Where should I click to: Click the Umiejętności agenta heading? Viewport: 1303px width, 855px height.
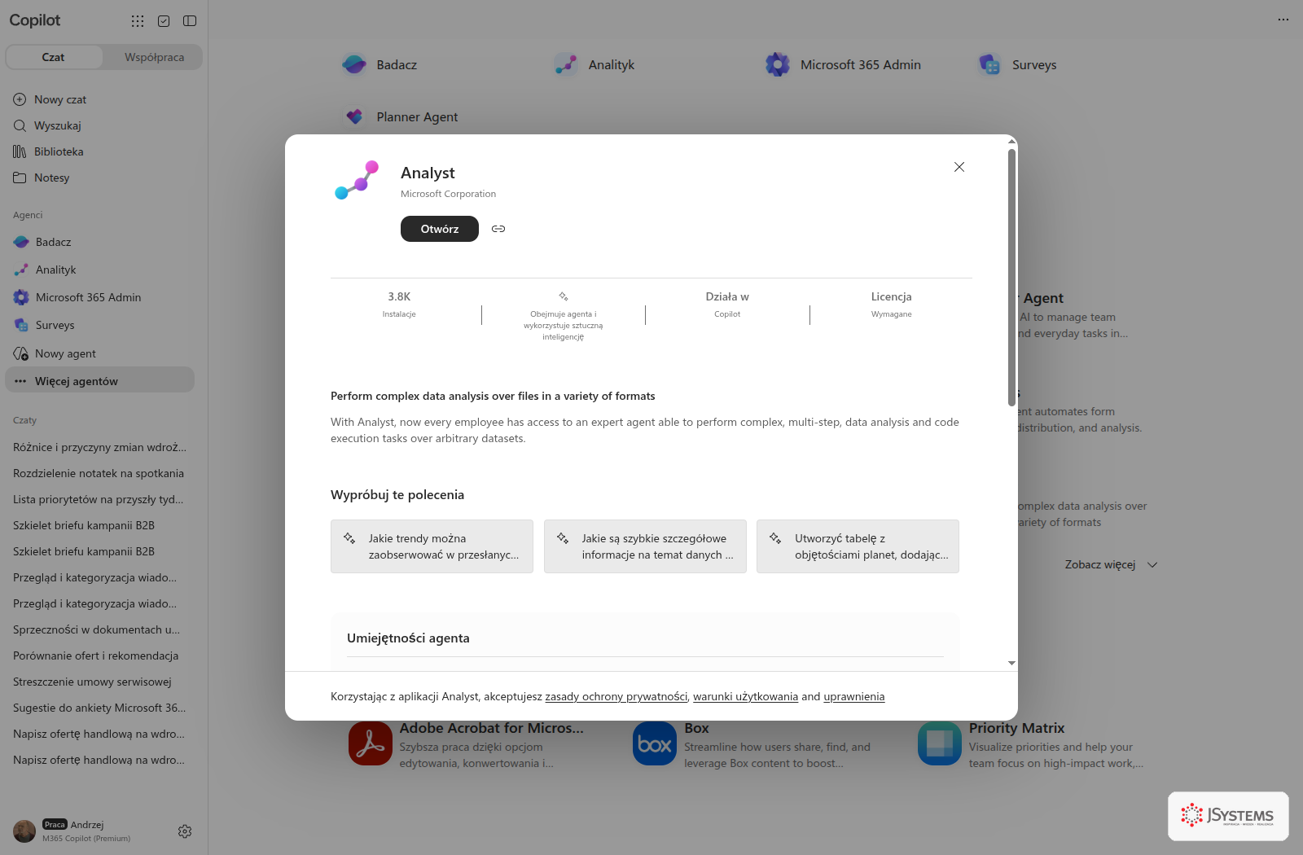pyautogui.click(x=408, y=638)
